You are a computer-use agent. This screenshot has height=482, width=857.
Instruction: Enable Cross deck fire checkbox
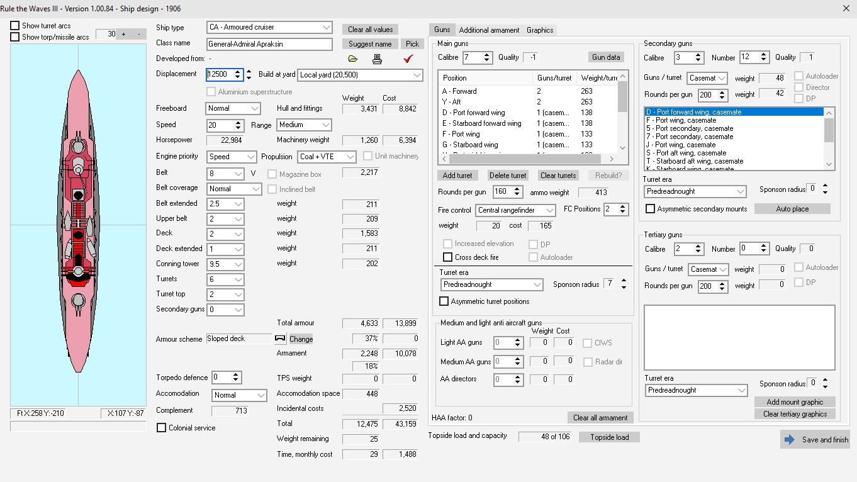pyautogui.click(x=448, y=257)
